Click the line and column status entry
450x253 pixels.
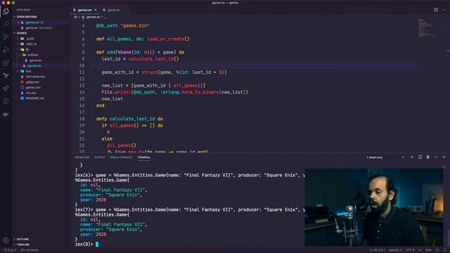377,250
